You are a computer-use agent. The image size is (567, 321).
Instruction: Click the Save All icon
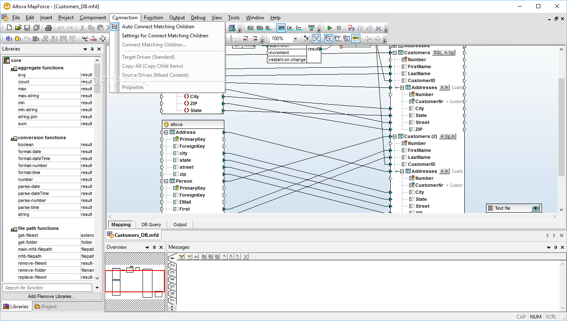pos(36,28)
